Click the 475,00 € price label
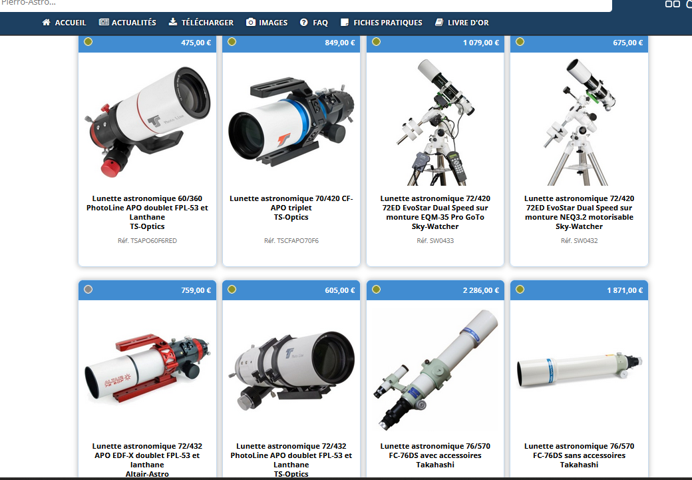Viewport: 692px width, 480px height. (196, 43)
